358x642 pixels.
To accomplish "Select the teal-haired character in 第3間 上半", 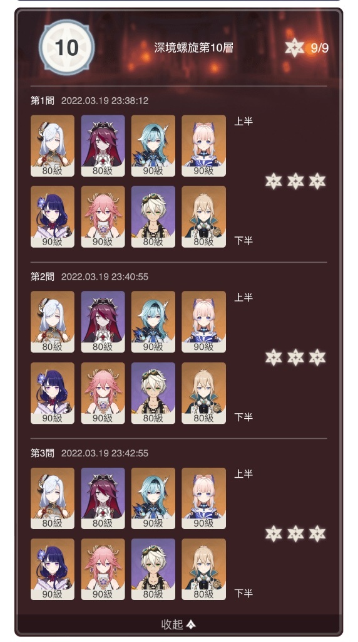I will coord(153,498).
